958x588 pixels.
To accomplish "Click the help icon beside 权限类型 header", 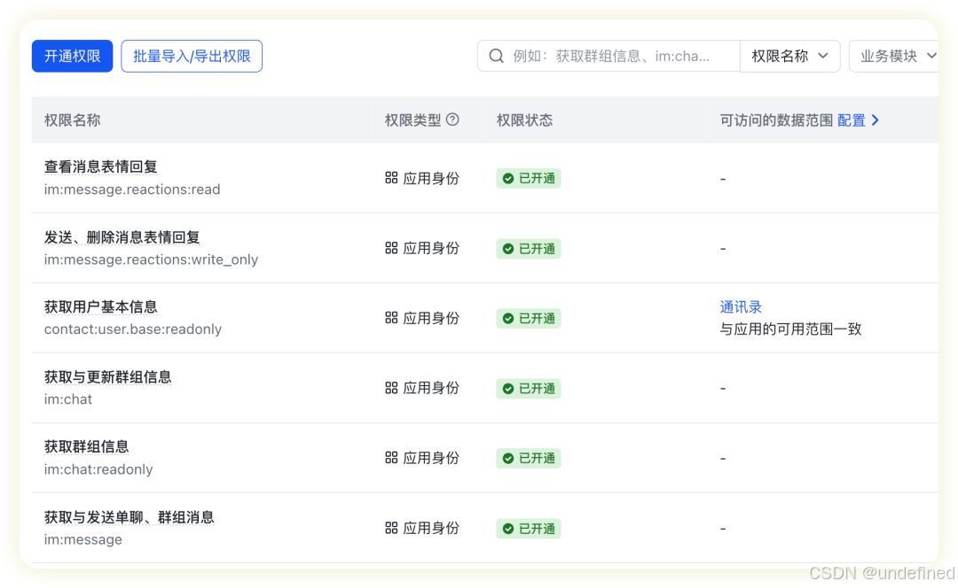I will pos(452,120).
